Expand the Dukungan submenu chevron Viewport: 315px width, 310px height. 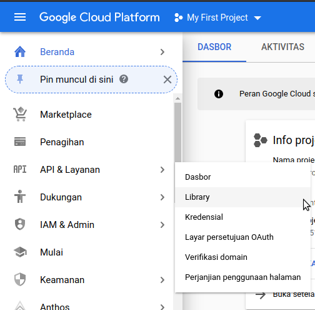coord(162,197)
